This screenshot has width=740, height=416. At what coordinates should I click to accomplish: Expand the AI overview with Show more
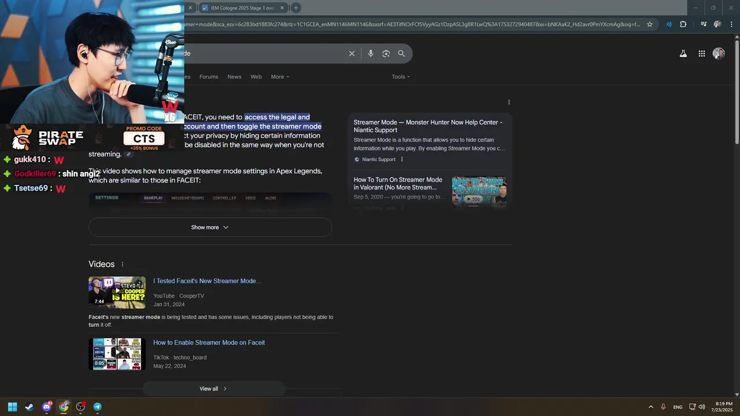210,227
